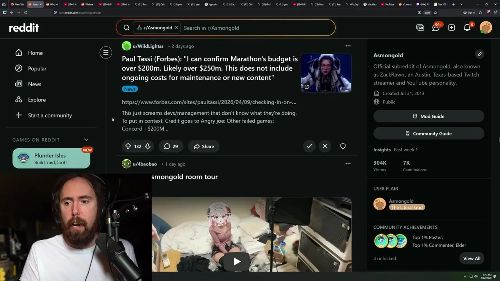Open the list all tabs dropdown
This screenshot has width=500, height=281.
461,4
